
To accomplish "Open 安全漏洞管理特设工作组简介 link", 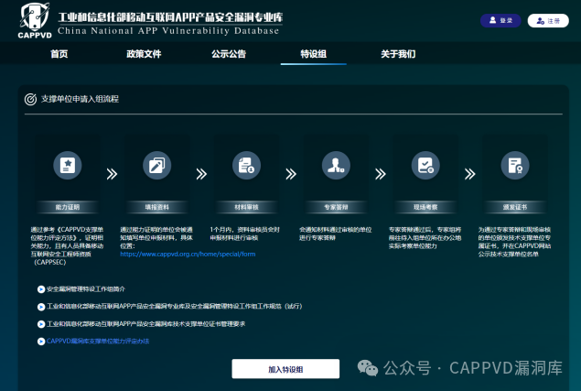I will pyautogui.click(x=86, y=289).
